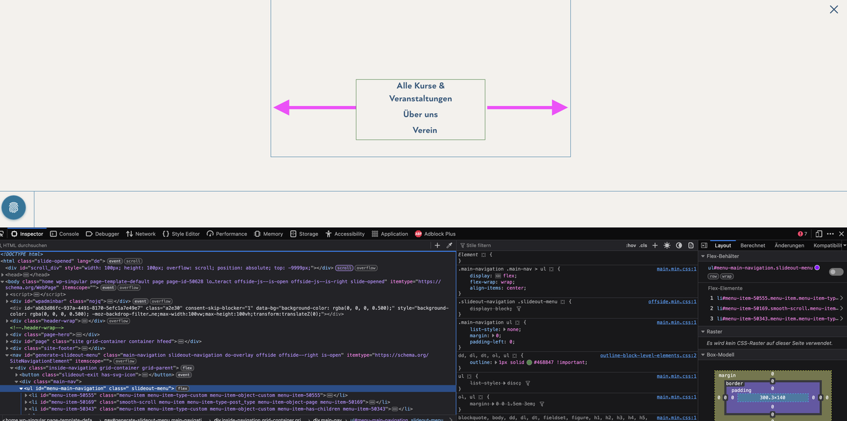
Task: Expand the menu-item-50555 li node
Action: [x=27, y=395]
